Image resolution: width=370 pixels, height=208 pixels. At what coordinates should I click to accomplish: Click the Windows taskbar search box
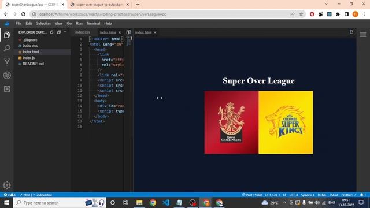pyautogui.click(x=60, y=203)
